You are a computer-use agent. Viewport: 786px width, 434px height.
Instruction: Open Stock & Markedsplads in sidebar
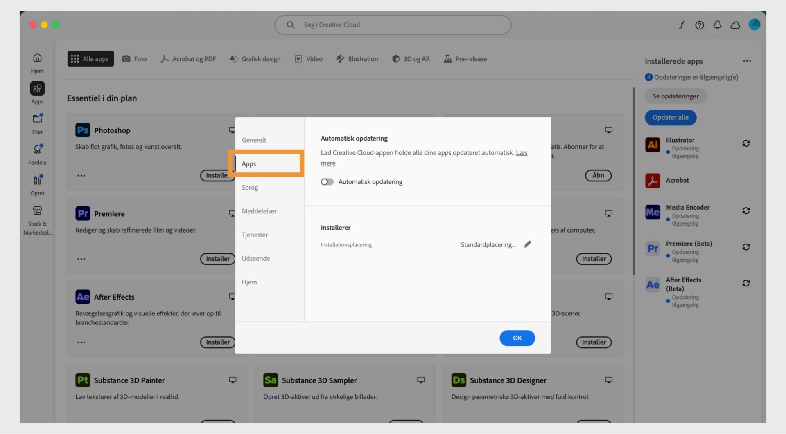37,221
